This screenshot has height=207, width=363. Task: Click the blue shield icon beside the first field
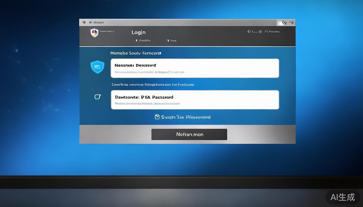coord(97,67)
